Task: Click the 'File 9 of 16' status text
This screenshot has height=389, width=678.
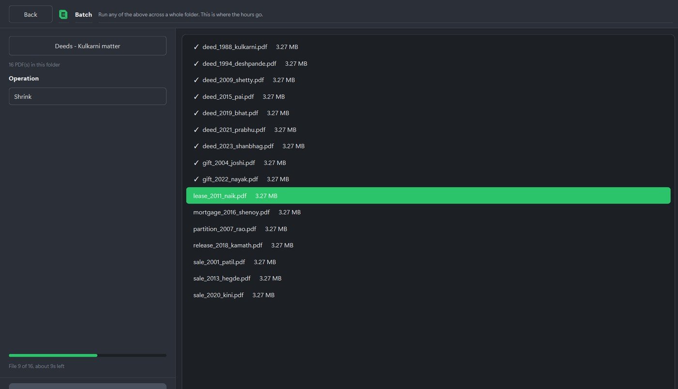Action: point(36,366)
